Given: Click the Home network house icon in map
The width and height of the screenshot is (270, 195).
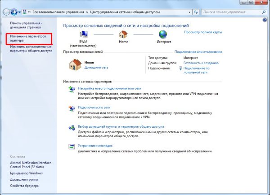Looking at the screenshot, I should coord(123,35).
